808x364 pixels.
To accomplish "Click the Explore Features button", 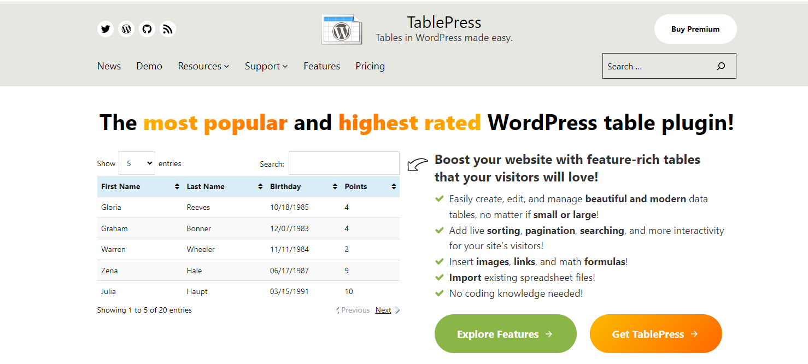I will [x=506, y=334].
